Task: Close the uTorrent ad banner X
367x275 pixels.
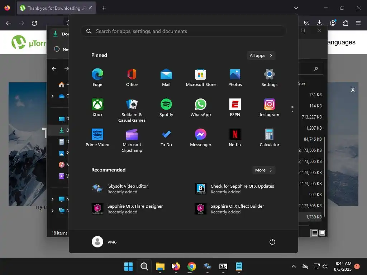Action: tap(353, 90)
